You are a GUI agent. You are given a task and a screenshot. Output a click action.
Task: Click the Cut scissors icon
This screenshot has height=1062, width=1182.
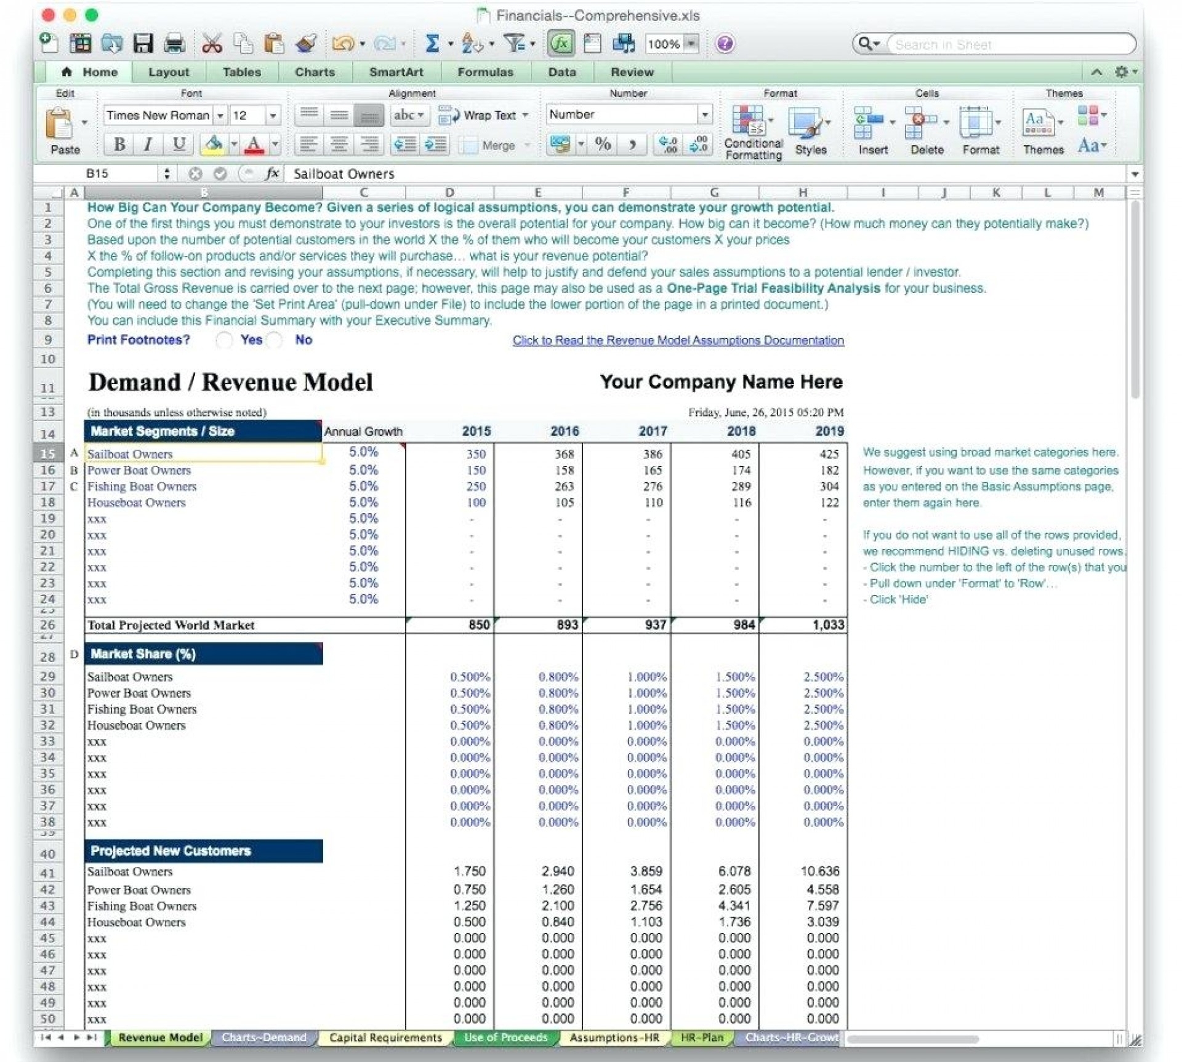(211, 44)
